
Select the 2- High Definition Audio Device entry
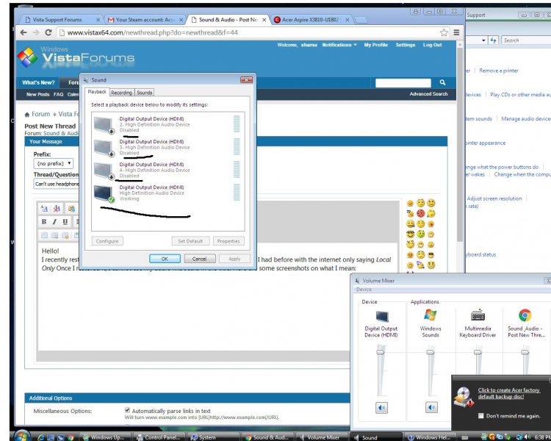coord(168,124)
